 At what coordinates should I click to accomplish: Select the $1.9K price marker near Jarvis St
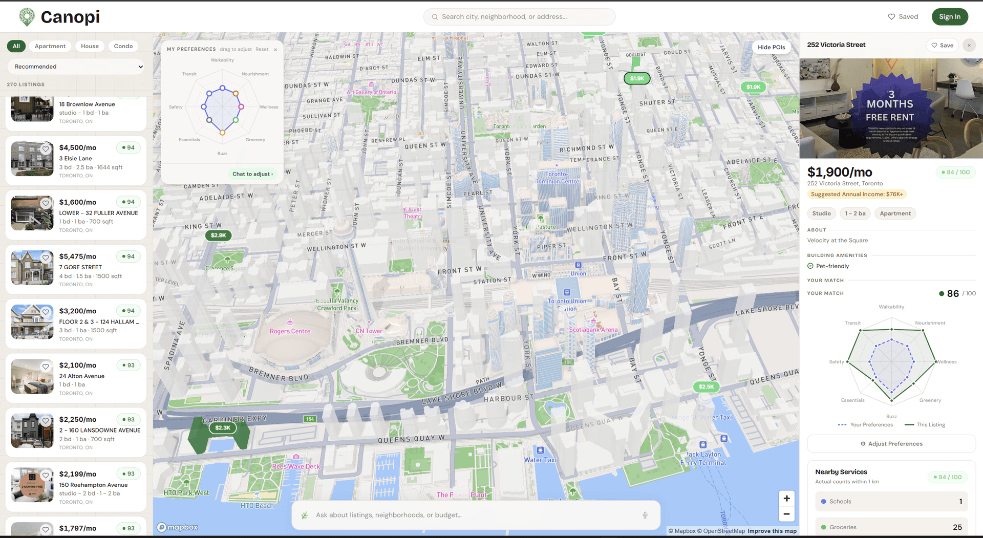point(753,87)
